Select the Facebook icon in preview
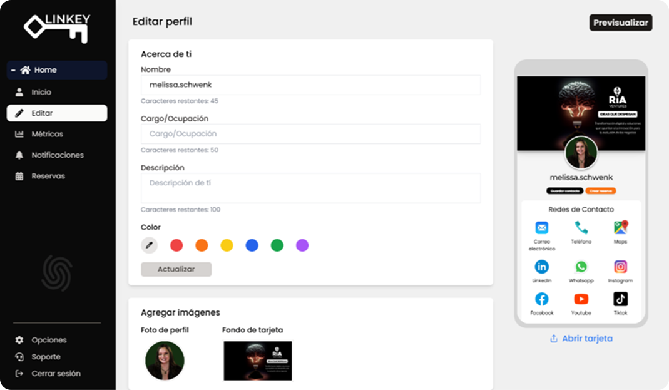Viewport: 669px width, 390px height. [x=541, y=299]
